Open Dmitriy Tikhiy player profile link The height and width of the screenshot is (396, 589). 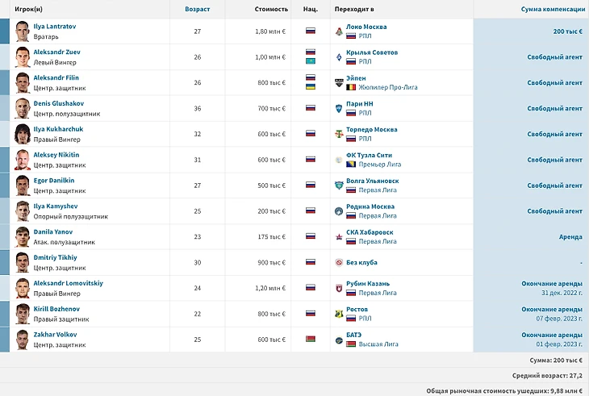(x=55, y=257)
